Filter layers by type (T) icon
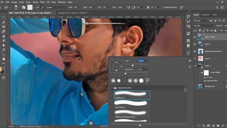 220,21
